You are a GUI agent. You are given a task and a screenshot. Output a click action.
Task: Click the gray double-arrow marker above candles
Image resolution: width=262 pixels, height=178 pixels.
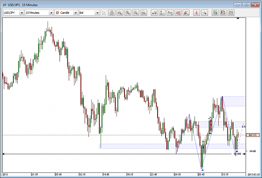click(210, 118)
